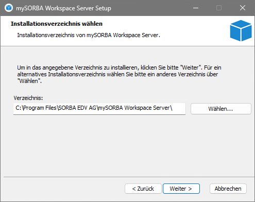Viewport: 255px width, 202px height.
Task: Go back using the < Zurück button
Action: 143,189
